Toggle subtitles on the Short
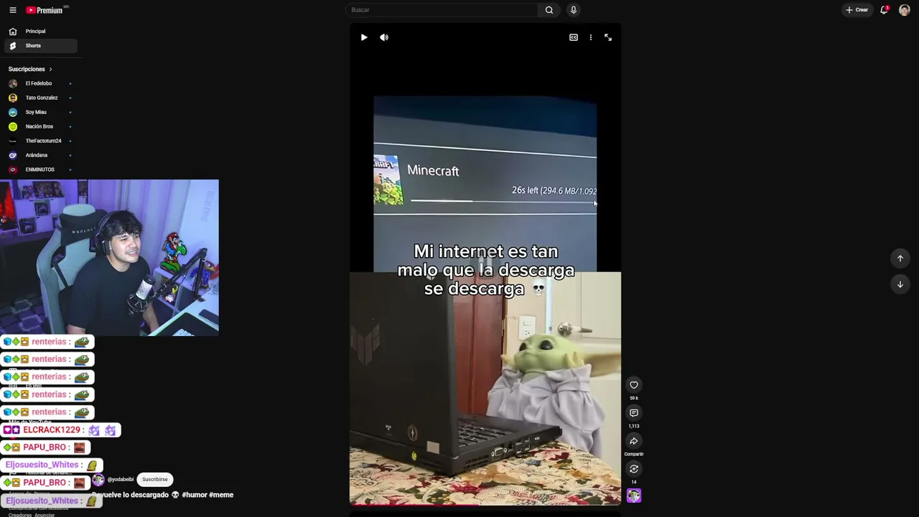The height and width of the screenshot is (517, 919). point(574,37)
